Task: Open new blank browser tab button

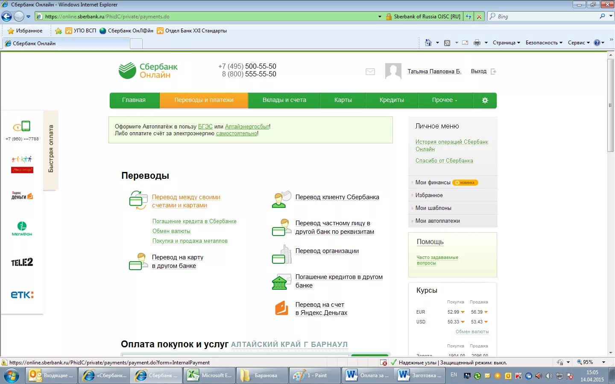Action: (136, 44)
